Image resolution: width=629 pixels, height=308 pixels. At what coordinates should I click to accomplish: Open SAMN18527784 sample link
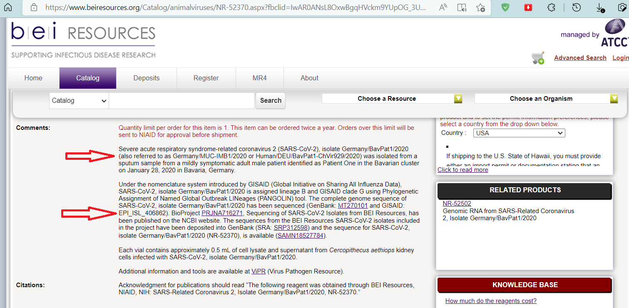(301, 236)
